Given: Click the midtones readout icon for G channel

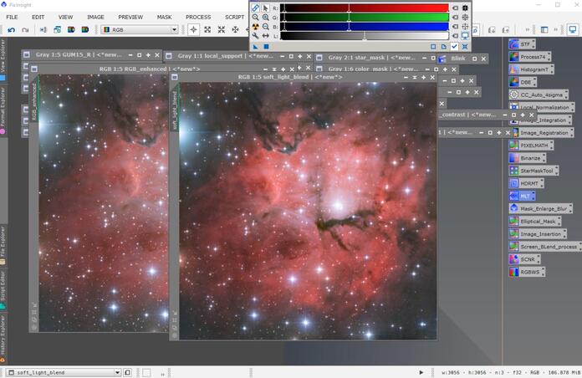Looking at the screenshot, I should click(465, 17).
